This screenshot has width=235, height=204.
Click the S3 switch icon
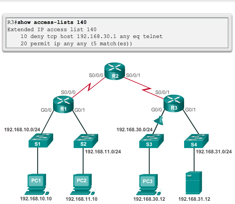[x=148, y=141]
